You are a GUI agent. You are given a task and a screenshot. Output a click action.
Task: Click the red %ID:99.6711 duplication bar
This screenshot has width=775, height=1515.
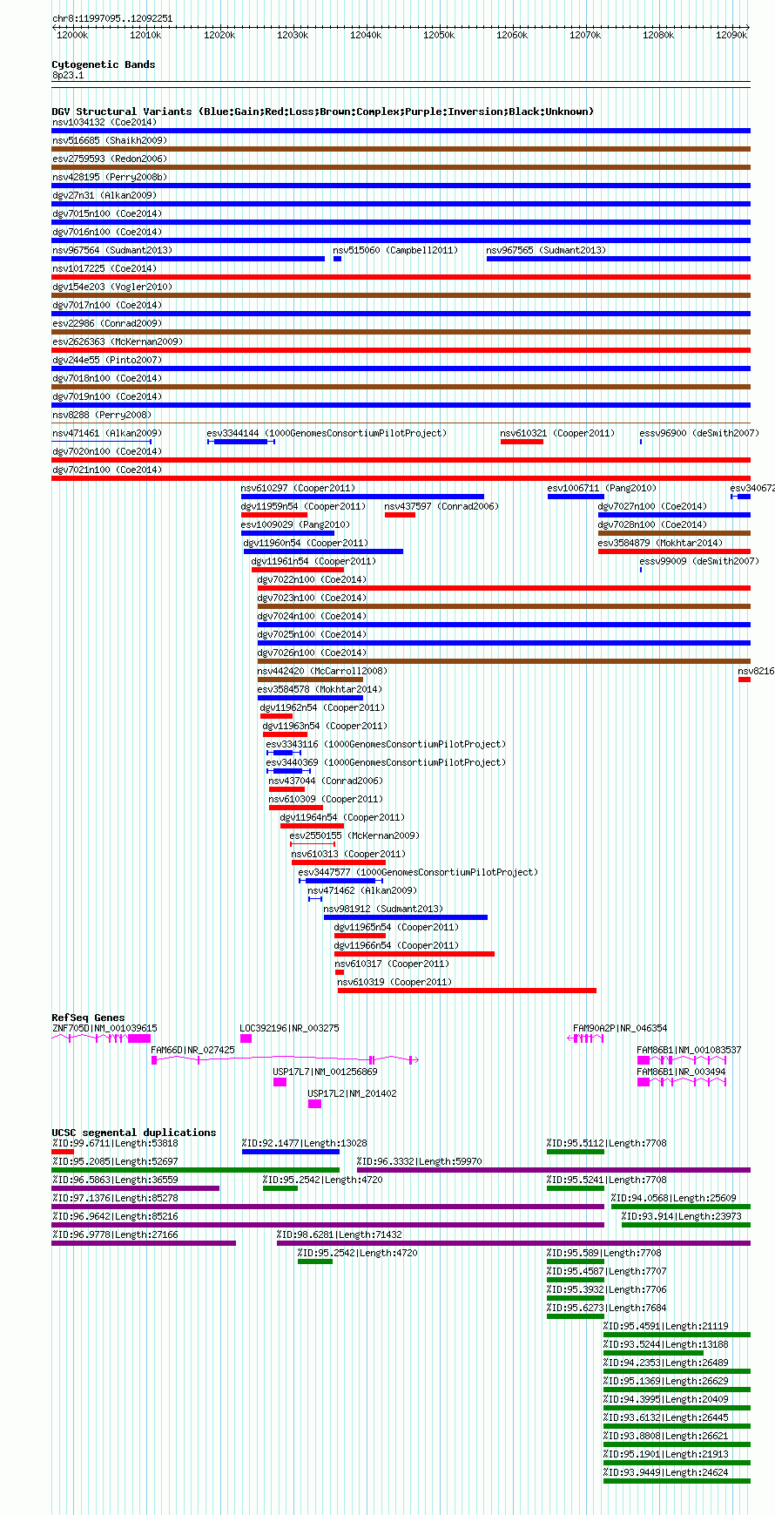(63, 1152)
